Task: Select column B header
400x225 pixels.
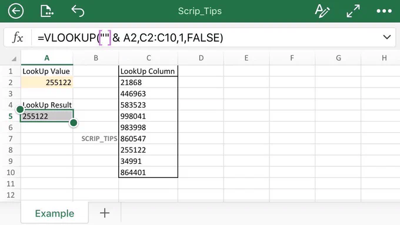Action: [x=96, y=58]
